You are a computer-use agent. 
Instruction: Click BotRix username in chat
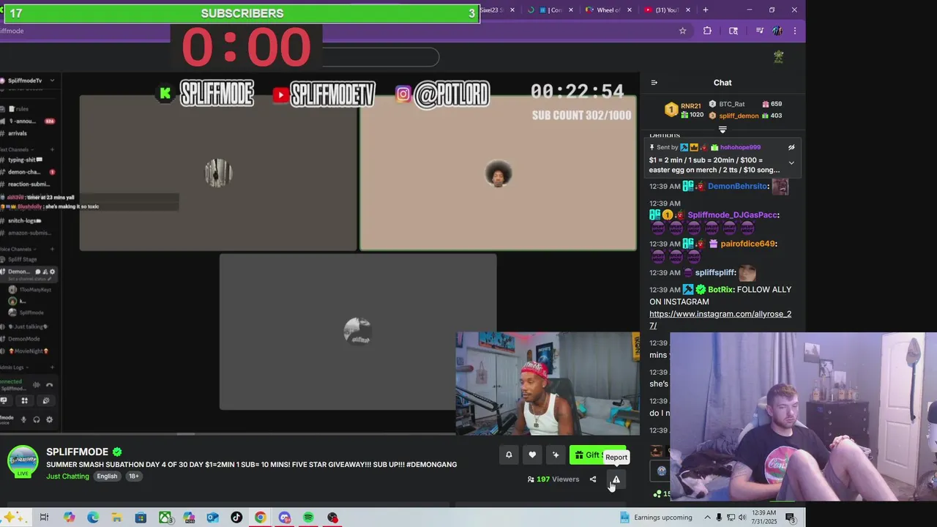(x=720, y=290)
